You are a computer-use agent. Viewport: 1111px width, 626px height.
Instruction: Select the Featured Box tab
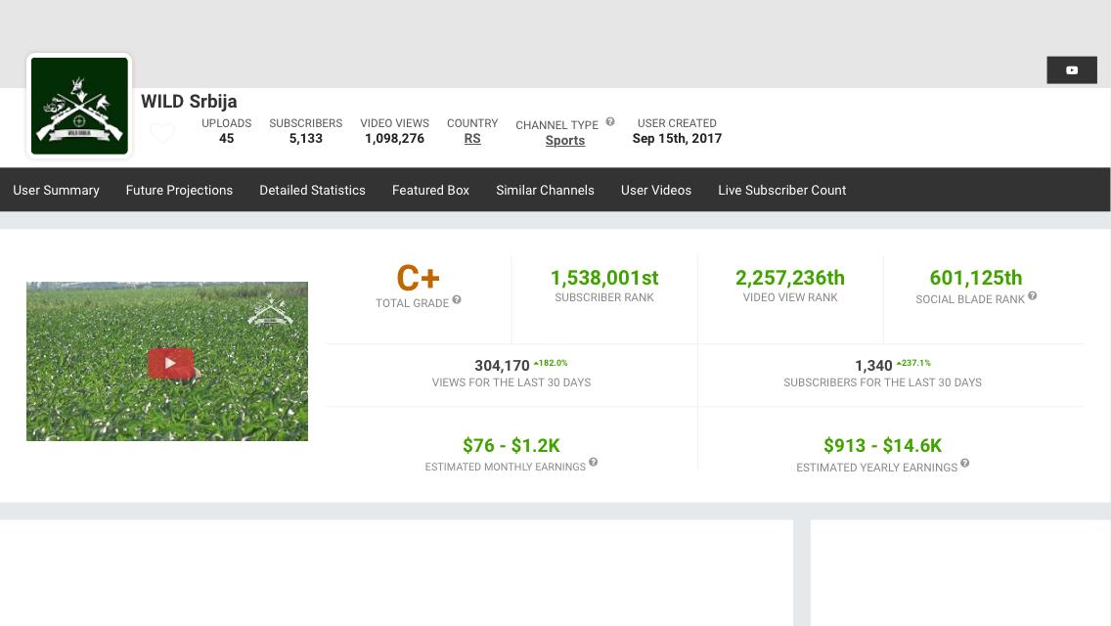coord(430,190)
